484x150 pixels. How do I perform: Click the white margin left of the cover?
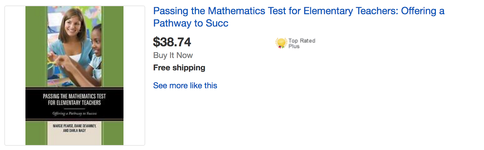click(15, 75)
